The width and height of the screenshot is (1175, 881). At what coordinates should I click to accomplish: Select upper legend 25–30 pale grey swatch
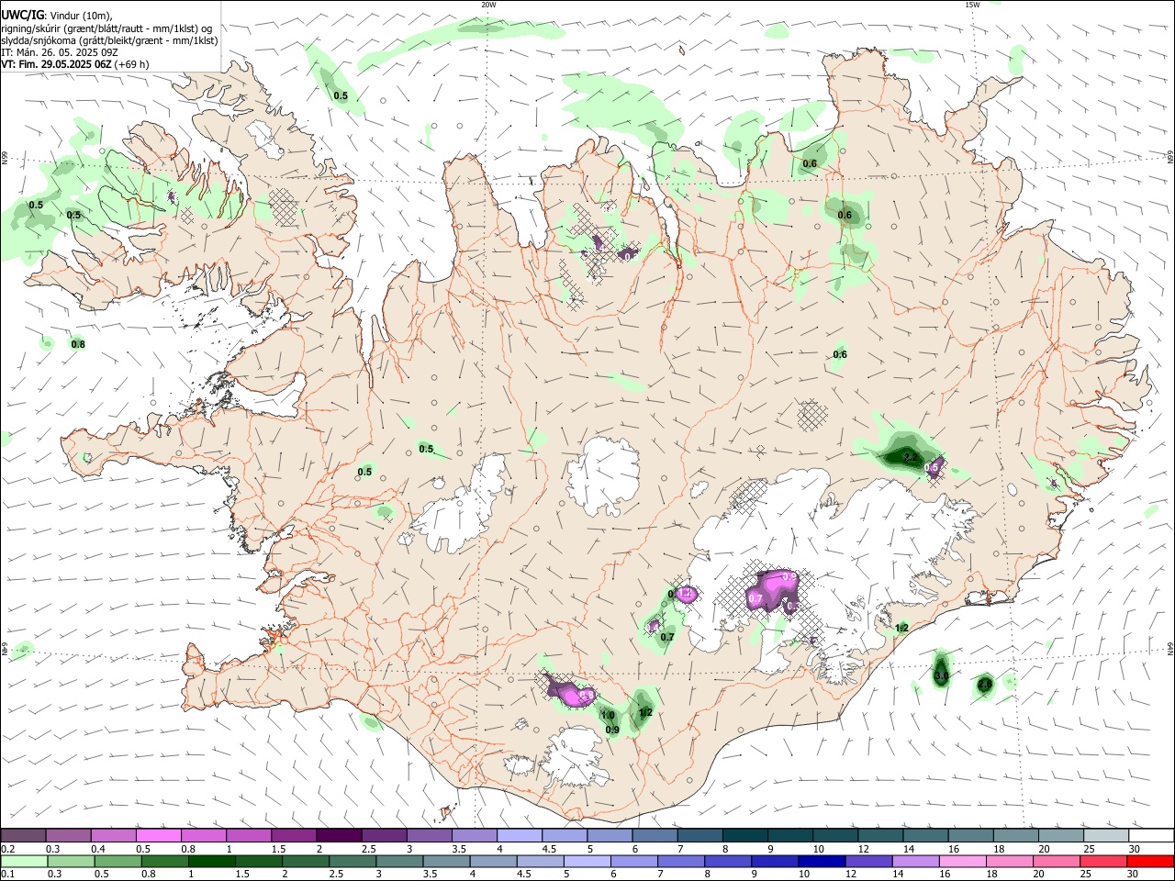point(1107,835)
